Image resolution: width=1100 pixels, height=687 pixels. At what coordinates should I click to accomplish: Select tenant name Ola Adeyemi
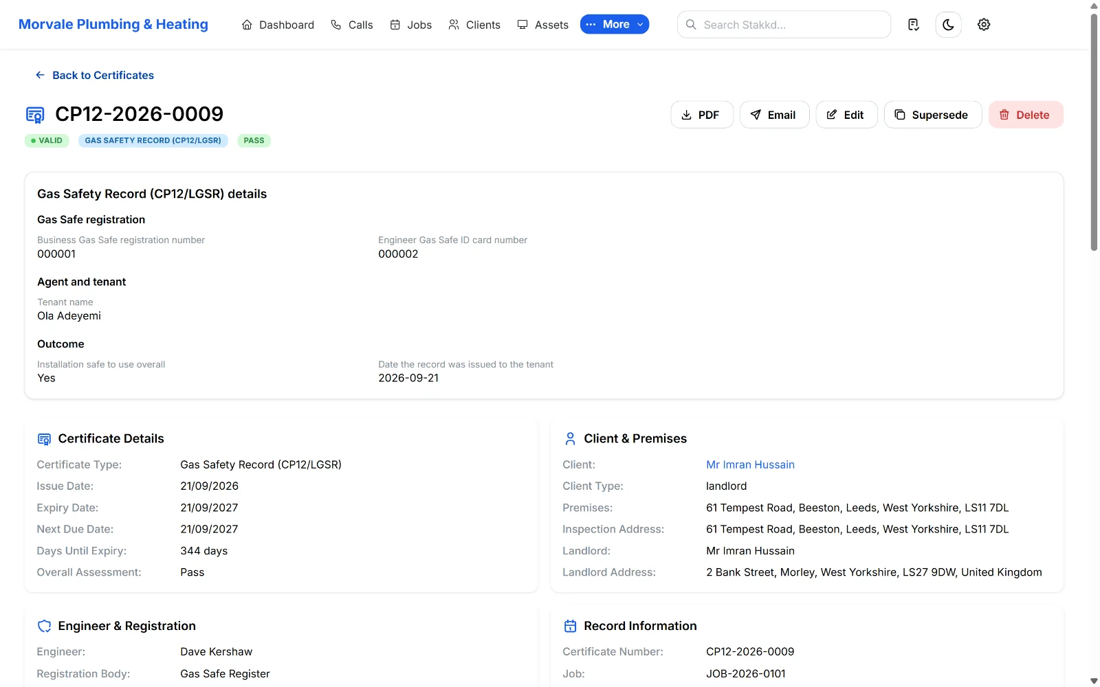(x=69, y=316)
